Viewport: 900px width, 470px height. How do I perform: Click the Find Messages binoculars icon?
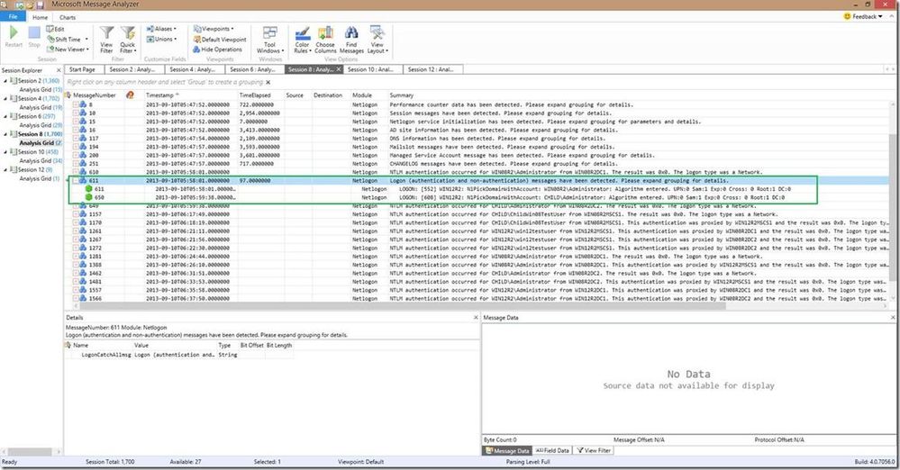click(351, 33)
